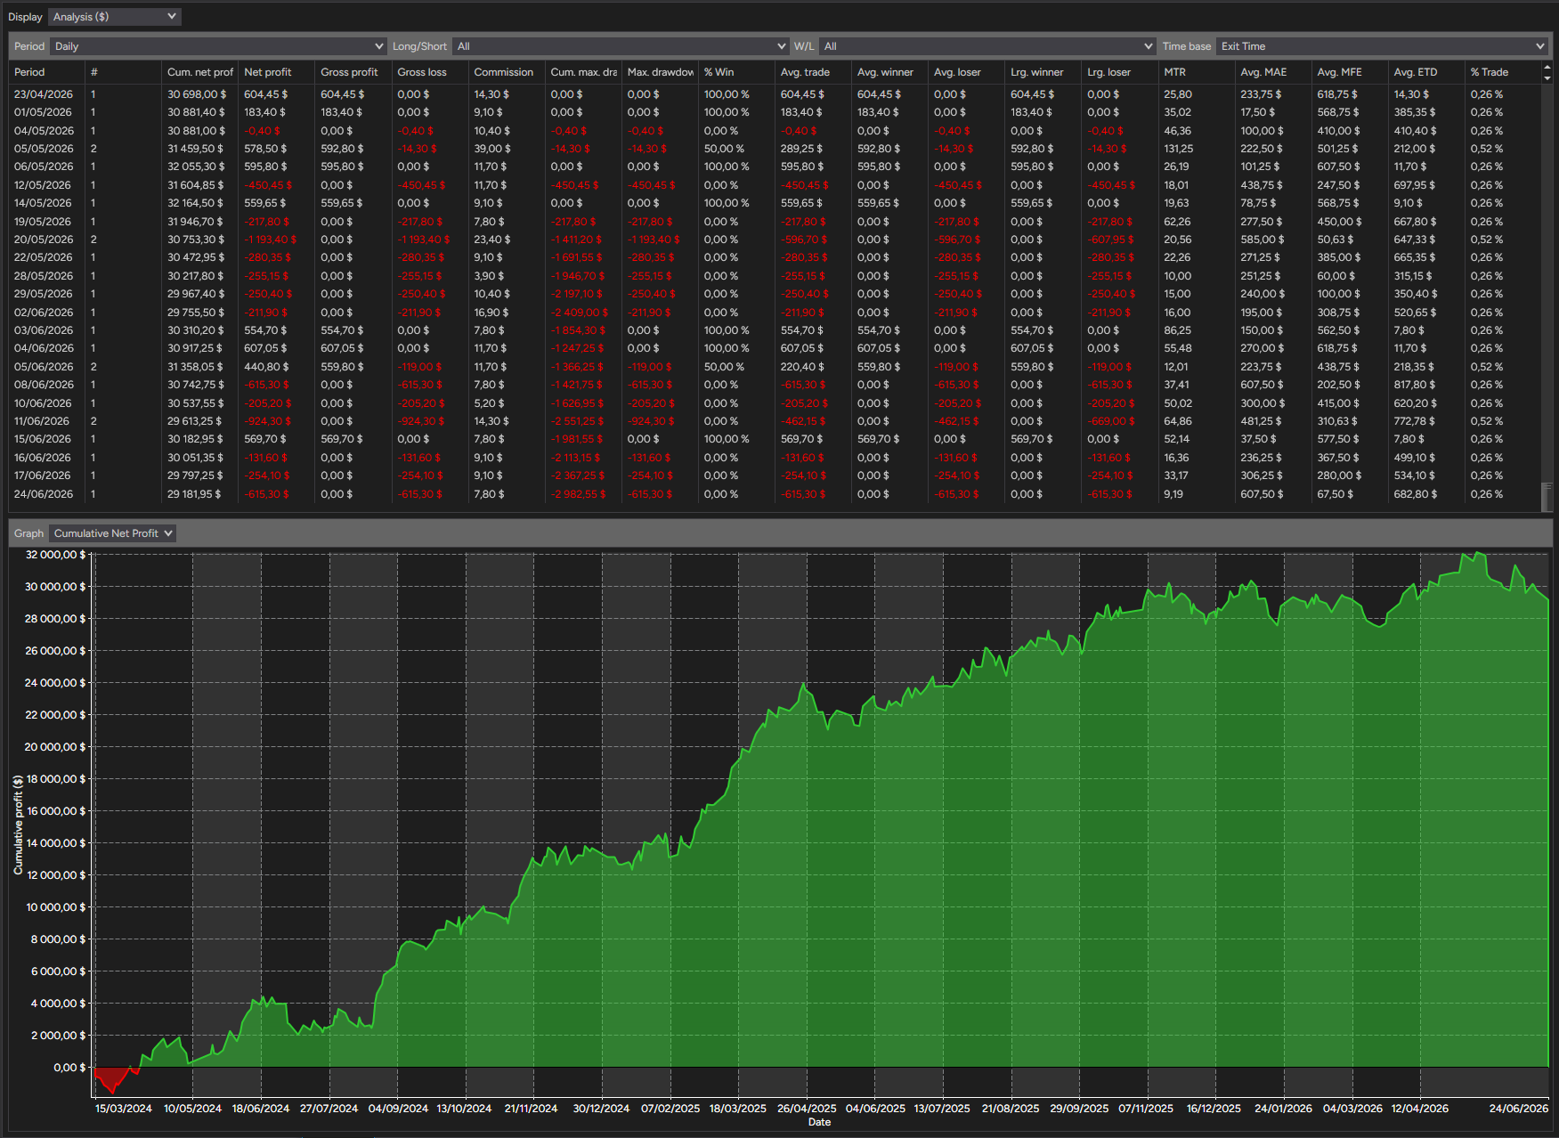Select the 05/06/2026 period row
1559x1138 pixels.
click(x=775, y=367)
